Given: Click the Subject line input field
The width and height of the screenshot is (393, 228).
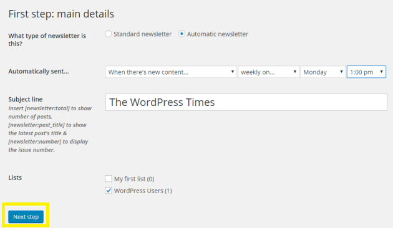Looking at the screenshot, I should pyautogui.click(x=246, y=102).
